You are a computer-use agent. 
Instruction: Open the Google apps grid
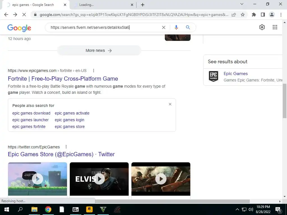[275, 27]
